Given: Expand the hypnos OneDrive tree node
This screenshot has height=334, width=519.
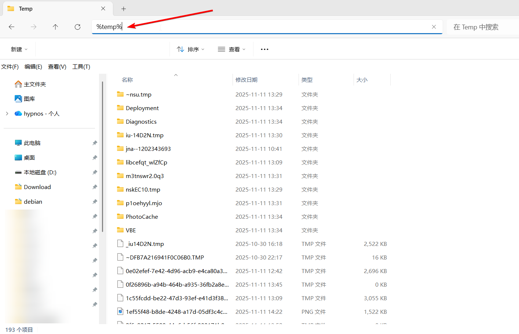Looking at the screenshot, I should coord(7,113).
